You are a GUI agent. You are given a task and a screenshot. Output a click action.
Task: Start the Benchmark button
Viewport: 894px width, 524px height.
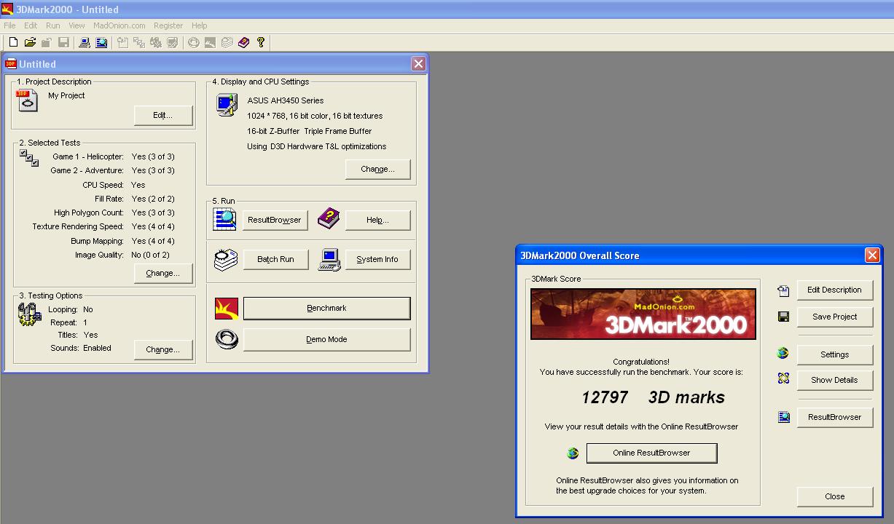tap(326, 308)
